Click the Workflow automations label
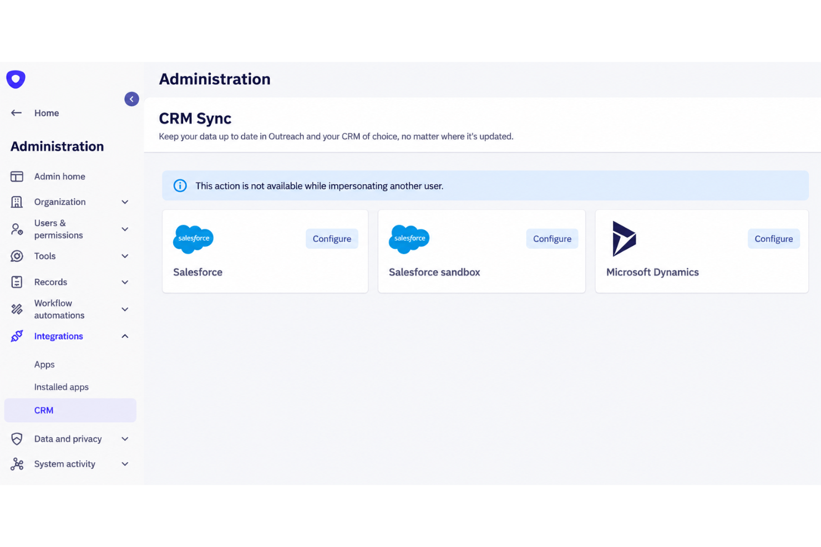 tap(59, 309)
